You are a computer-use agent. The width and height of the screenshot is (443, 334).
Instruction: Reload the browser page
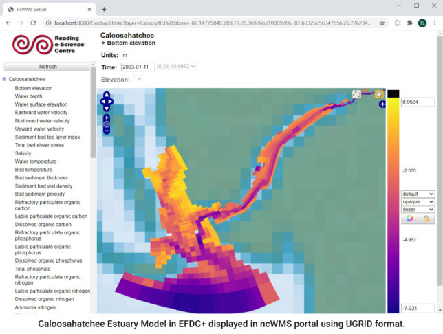[x=35, y=23]
